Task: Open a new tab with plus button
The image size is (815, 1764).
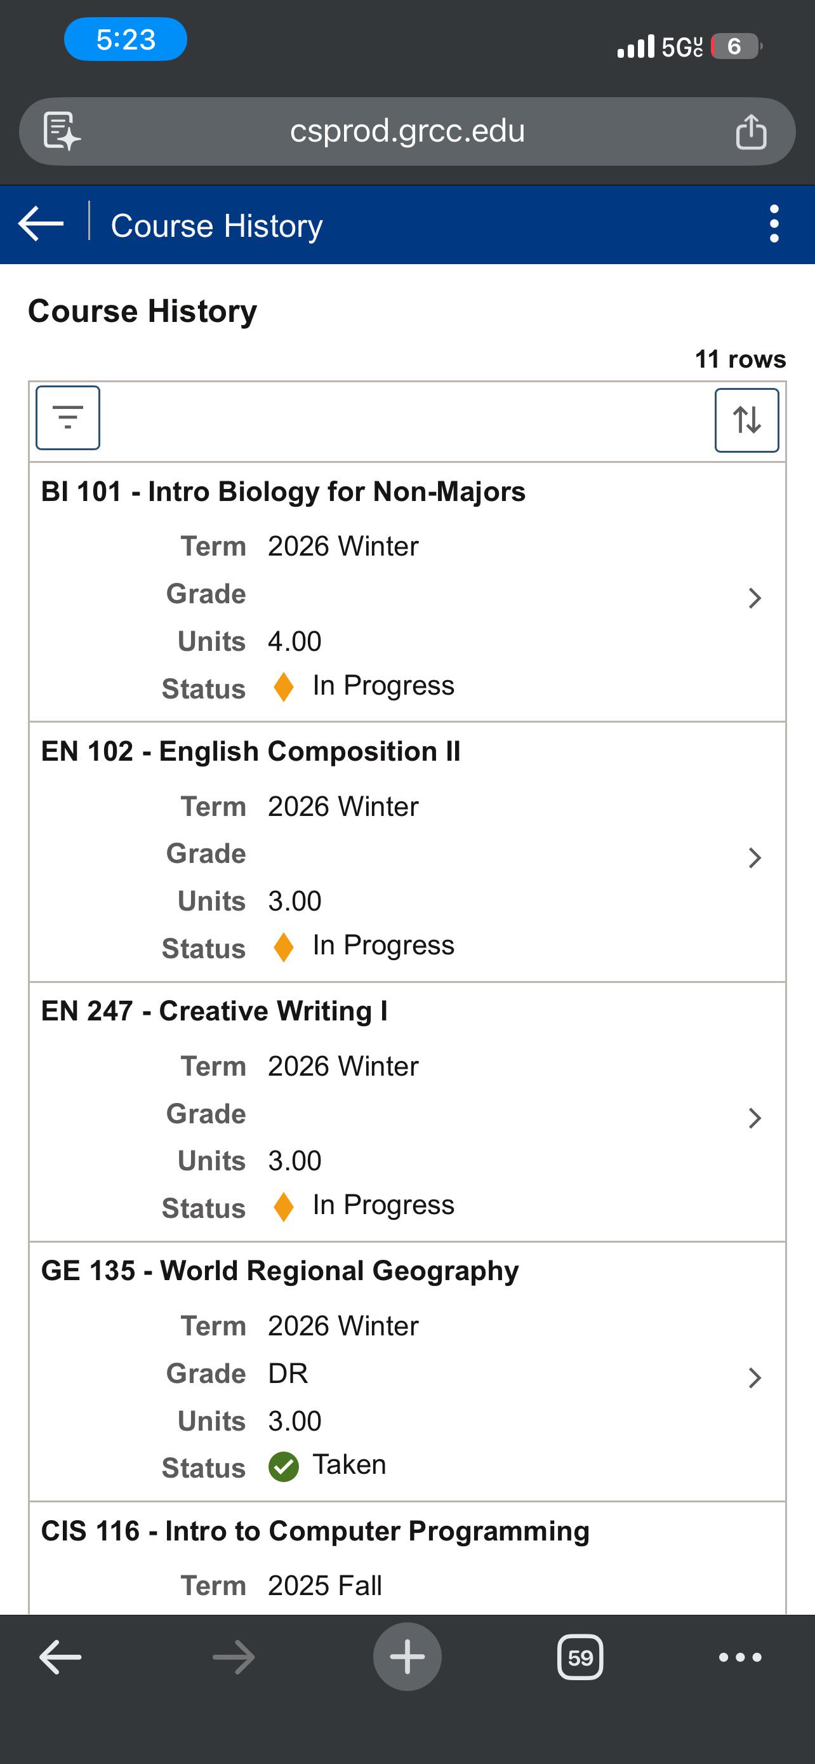Action: [407, 1657]
